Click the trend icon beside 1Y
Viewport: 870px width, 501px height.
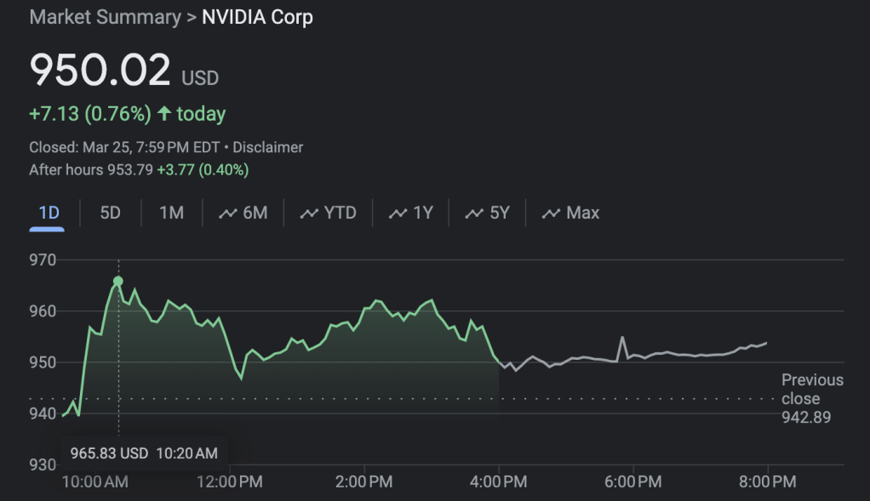click(x=398, y=213)
